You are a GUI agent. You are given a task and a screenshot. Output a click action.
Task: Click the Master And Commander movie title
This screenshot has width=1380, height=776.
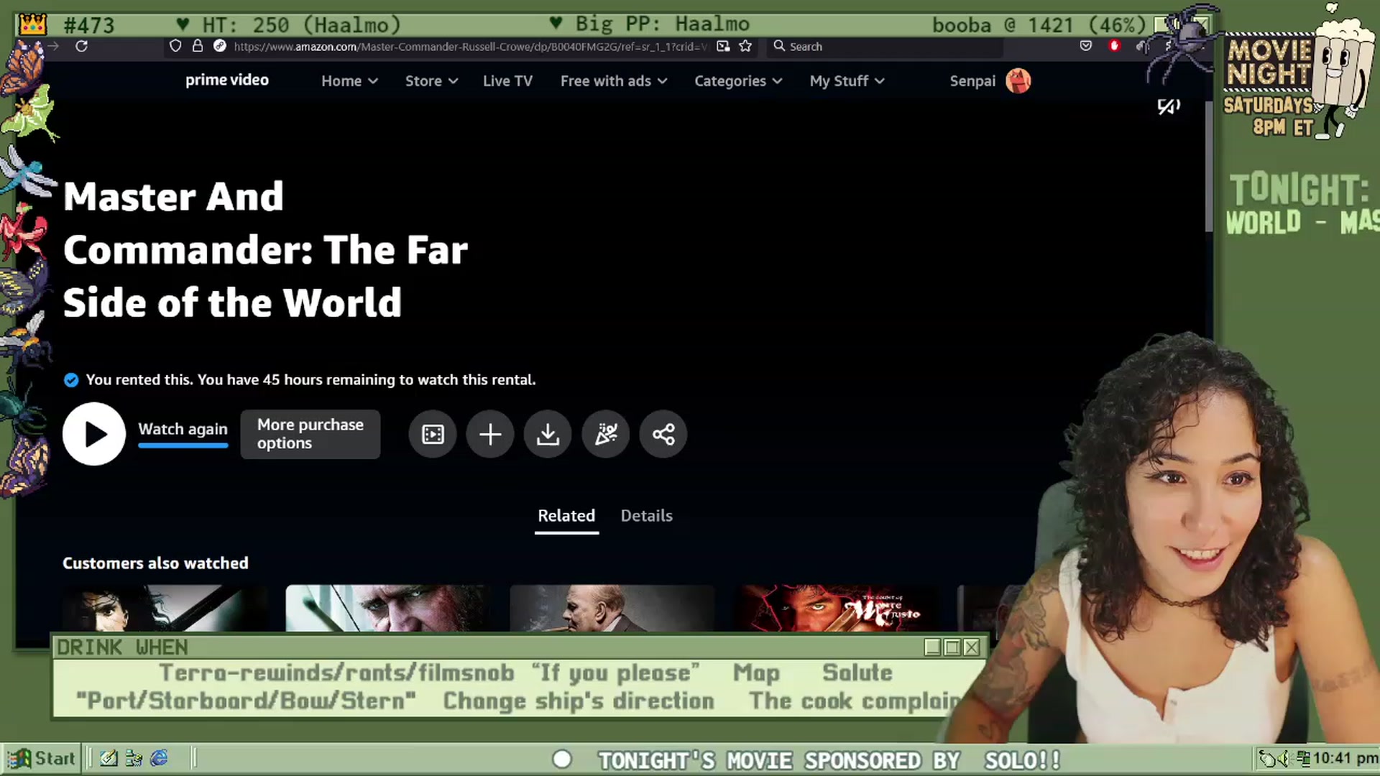265,249
